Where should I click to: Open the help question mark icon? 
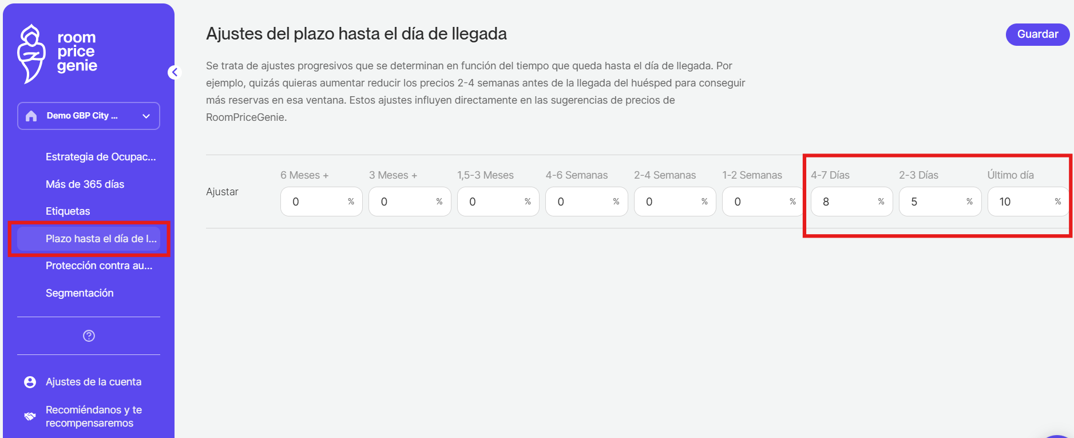89,336
